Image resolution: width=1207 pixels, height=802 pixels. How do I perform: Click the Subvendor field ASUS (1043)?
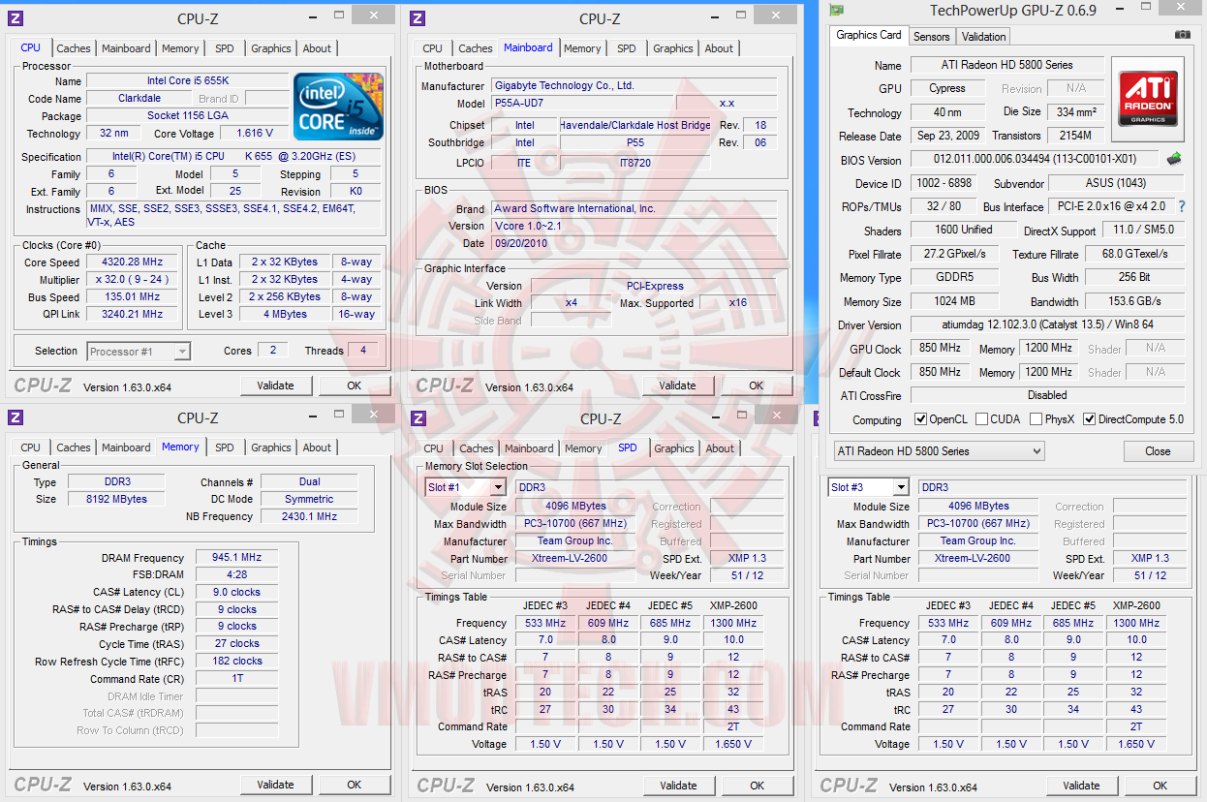1116,183
